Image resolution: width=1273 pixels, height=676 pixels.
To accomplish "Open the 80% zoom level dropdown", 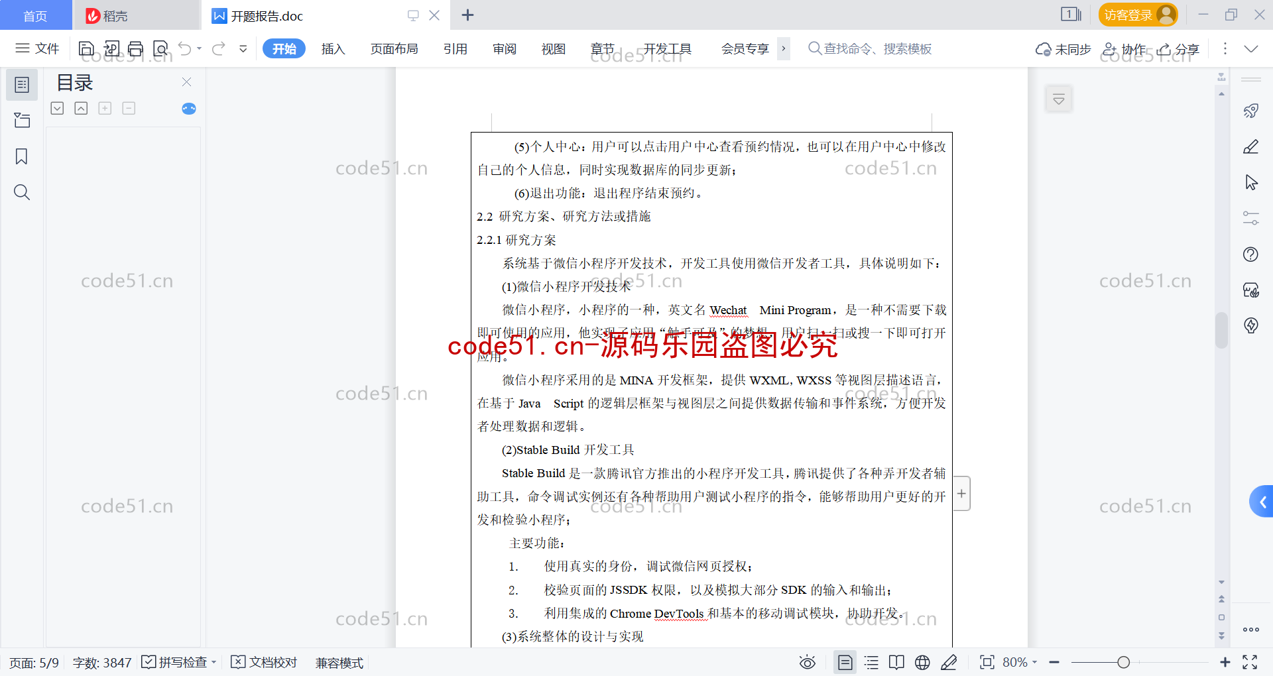I will pyautogui.click(x=1020, y=662).
